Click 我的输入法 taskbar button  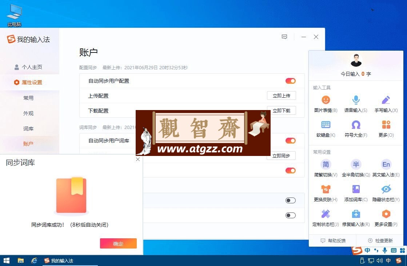click(x=70, y=261)
